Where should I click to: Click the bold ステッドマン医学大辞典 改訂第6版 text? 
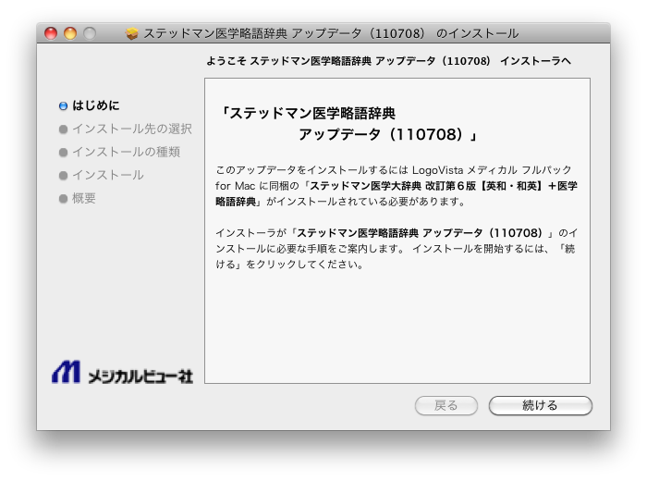pos(393,186)
